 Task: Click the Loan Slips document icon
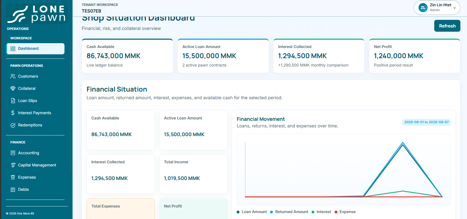click(13, 101)
